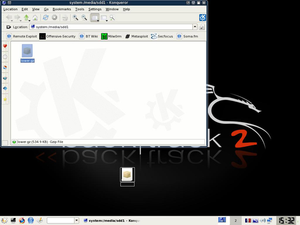Image resolution: width=300 pixels, height=225 pixels.
Task: Open the Services star sidebar tab
Action: coord(5,99)
